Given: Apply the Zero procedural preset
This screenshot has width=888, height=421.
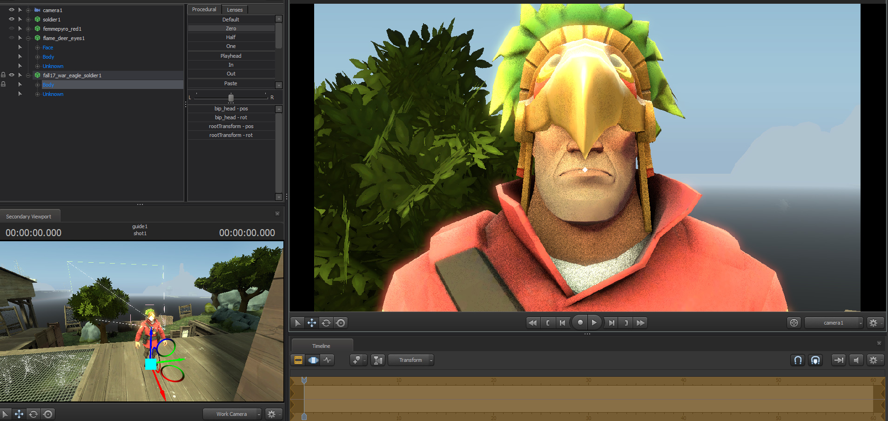Looking at the screenshot, I should 231,28.
